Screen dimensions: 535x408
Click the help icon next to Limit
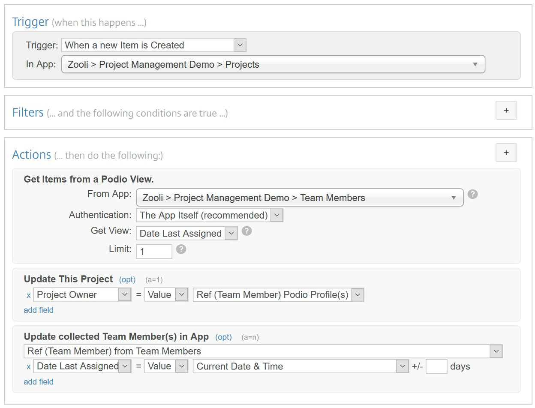(x=181, y=249)
